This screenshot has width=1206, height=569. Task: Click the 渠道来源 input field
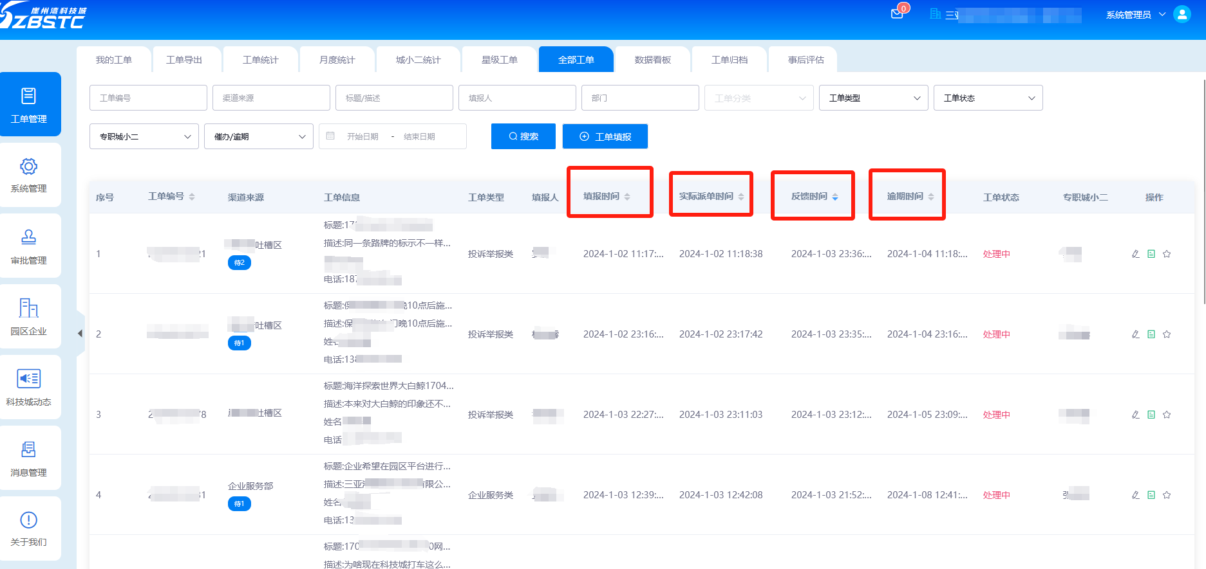(271, 98)
